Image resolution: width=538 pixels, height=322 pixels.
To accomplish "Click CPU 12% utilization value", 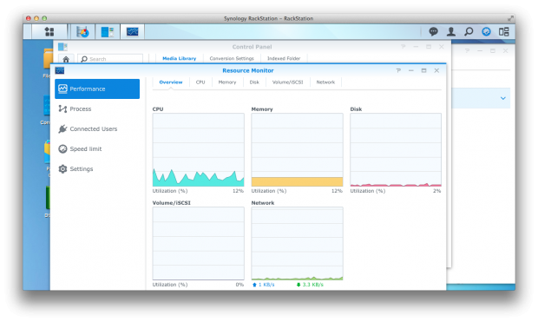I will click(x=238, y=191).
